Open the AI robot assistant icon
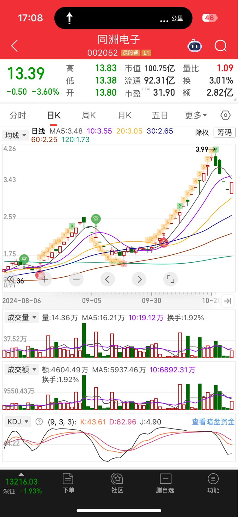 click(195, 46)
